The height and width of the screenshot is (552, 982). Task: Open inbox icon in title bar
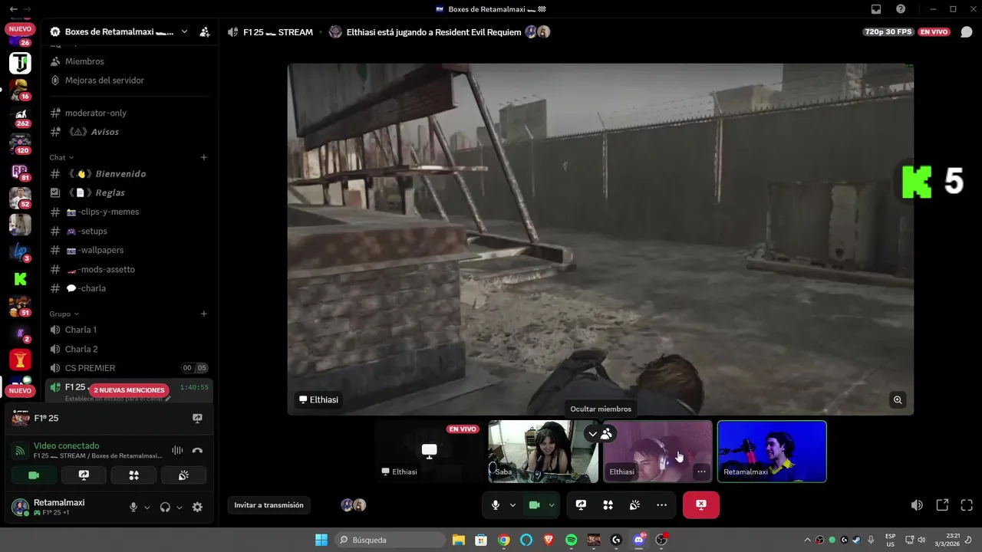click(876, 9)
